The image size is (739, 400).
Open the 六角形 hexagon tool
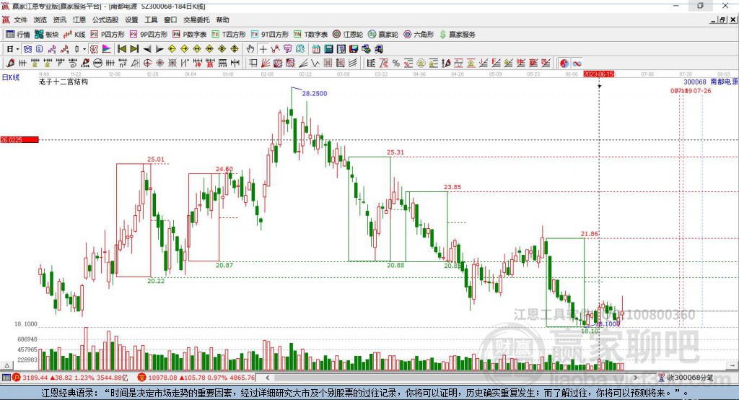pyautogui.click(x=419, y=35)
